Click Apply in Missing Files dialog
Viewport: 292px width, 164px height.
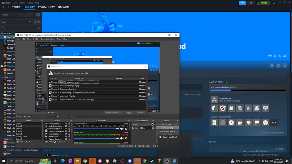129,113
